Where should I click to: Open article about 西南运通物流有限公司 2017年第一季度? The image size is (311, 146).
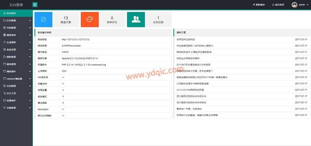click(202, 77)
